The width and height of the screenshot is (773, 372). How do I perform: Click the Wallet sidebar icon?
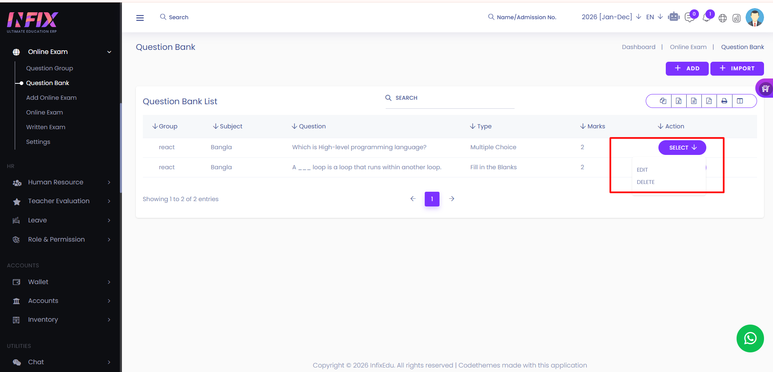(16, 282)
